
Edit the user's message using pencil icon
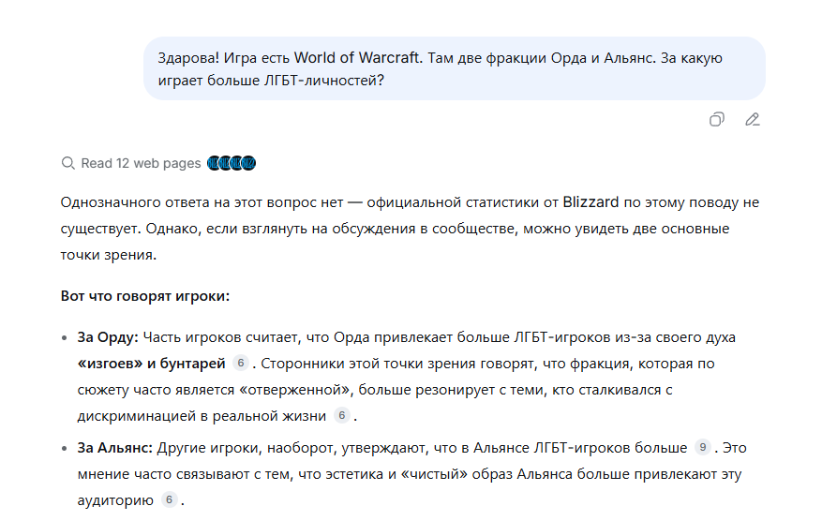click(x=753, y=120)
